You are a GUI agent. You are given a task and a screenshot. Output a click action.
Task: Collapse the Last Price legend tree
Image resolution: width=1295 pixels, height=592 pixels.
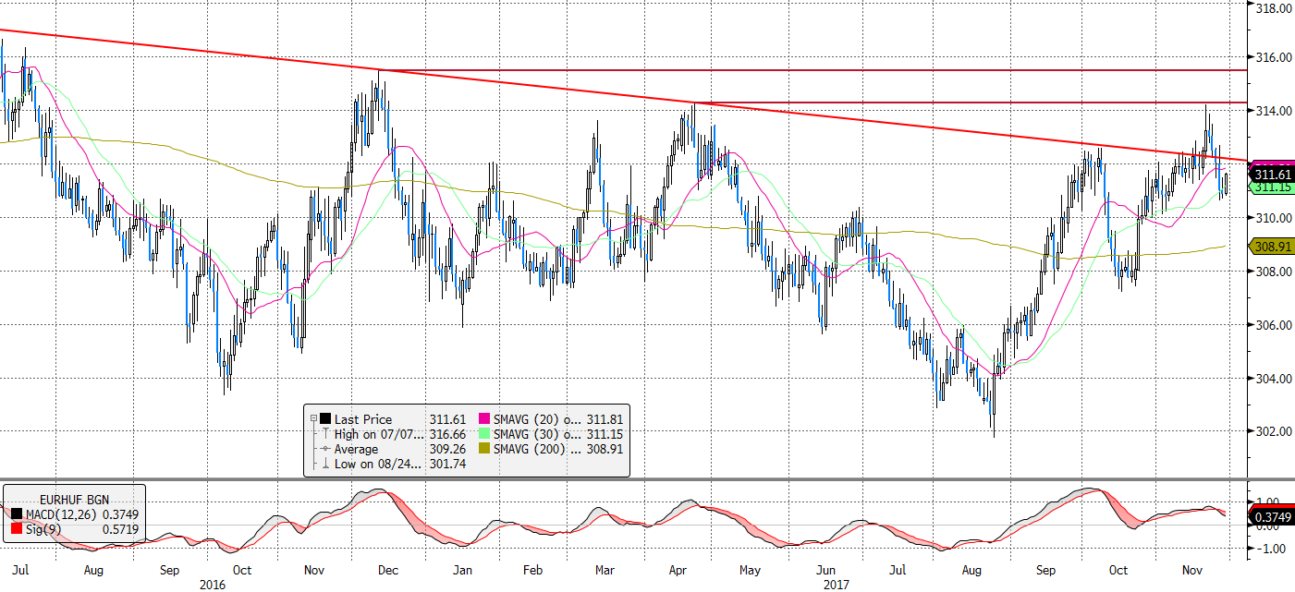[312, 418]
